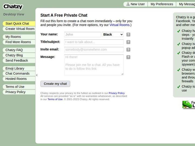This screenshot has width=195, height=146.
Task: Open the Black name color dropdown
Action: (x=113, y=35)
